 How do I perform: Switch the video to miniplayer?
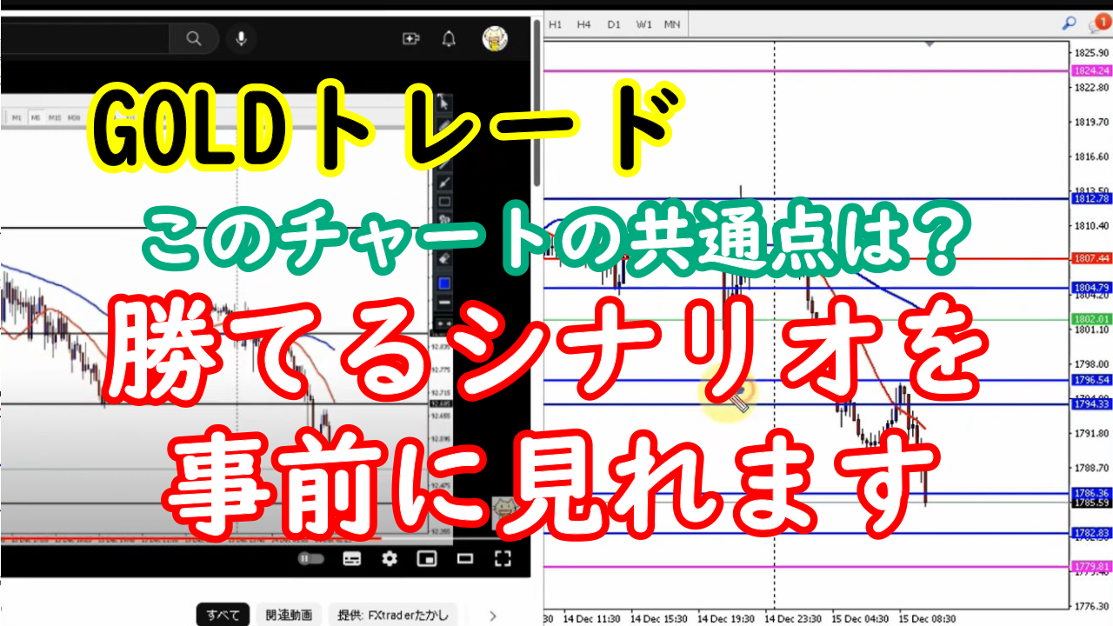(427, 558)
